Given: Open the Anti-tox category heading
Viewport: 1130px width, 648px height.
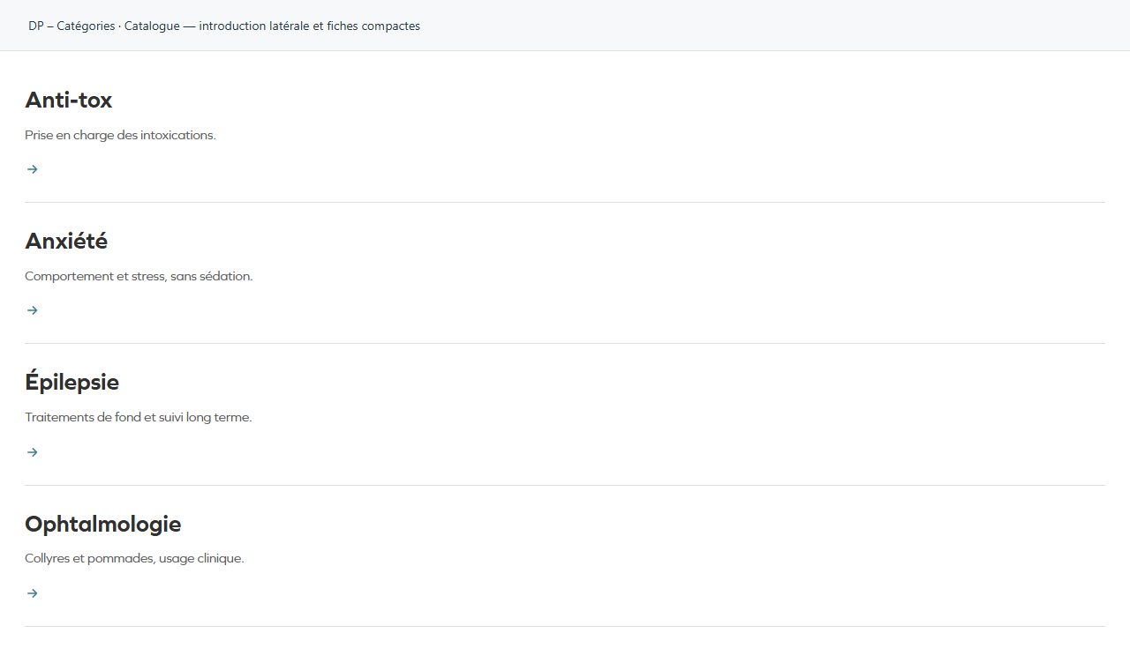Looking at the screenshot, I should pyautogui.click(x=69, y=101).
